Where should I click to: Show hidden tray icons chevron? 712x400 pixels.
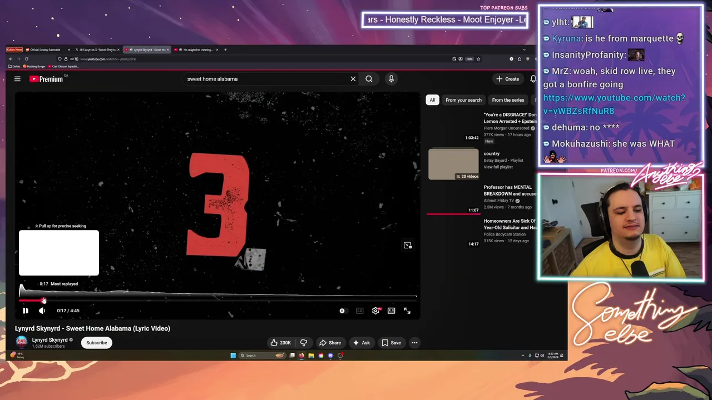pyautogui.click(x=523, y=356)
